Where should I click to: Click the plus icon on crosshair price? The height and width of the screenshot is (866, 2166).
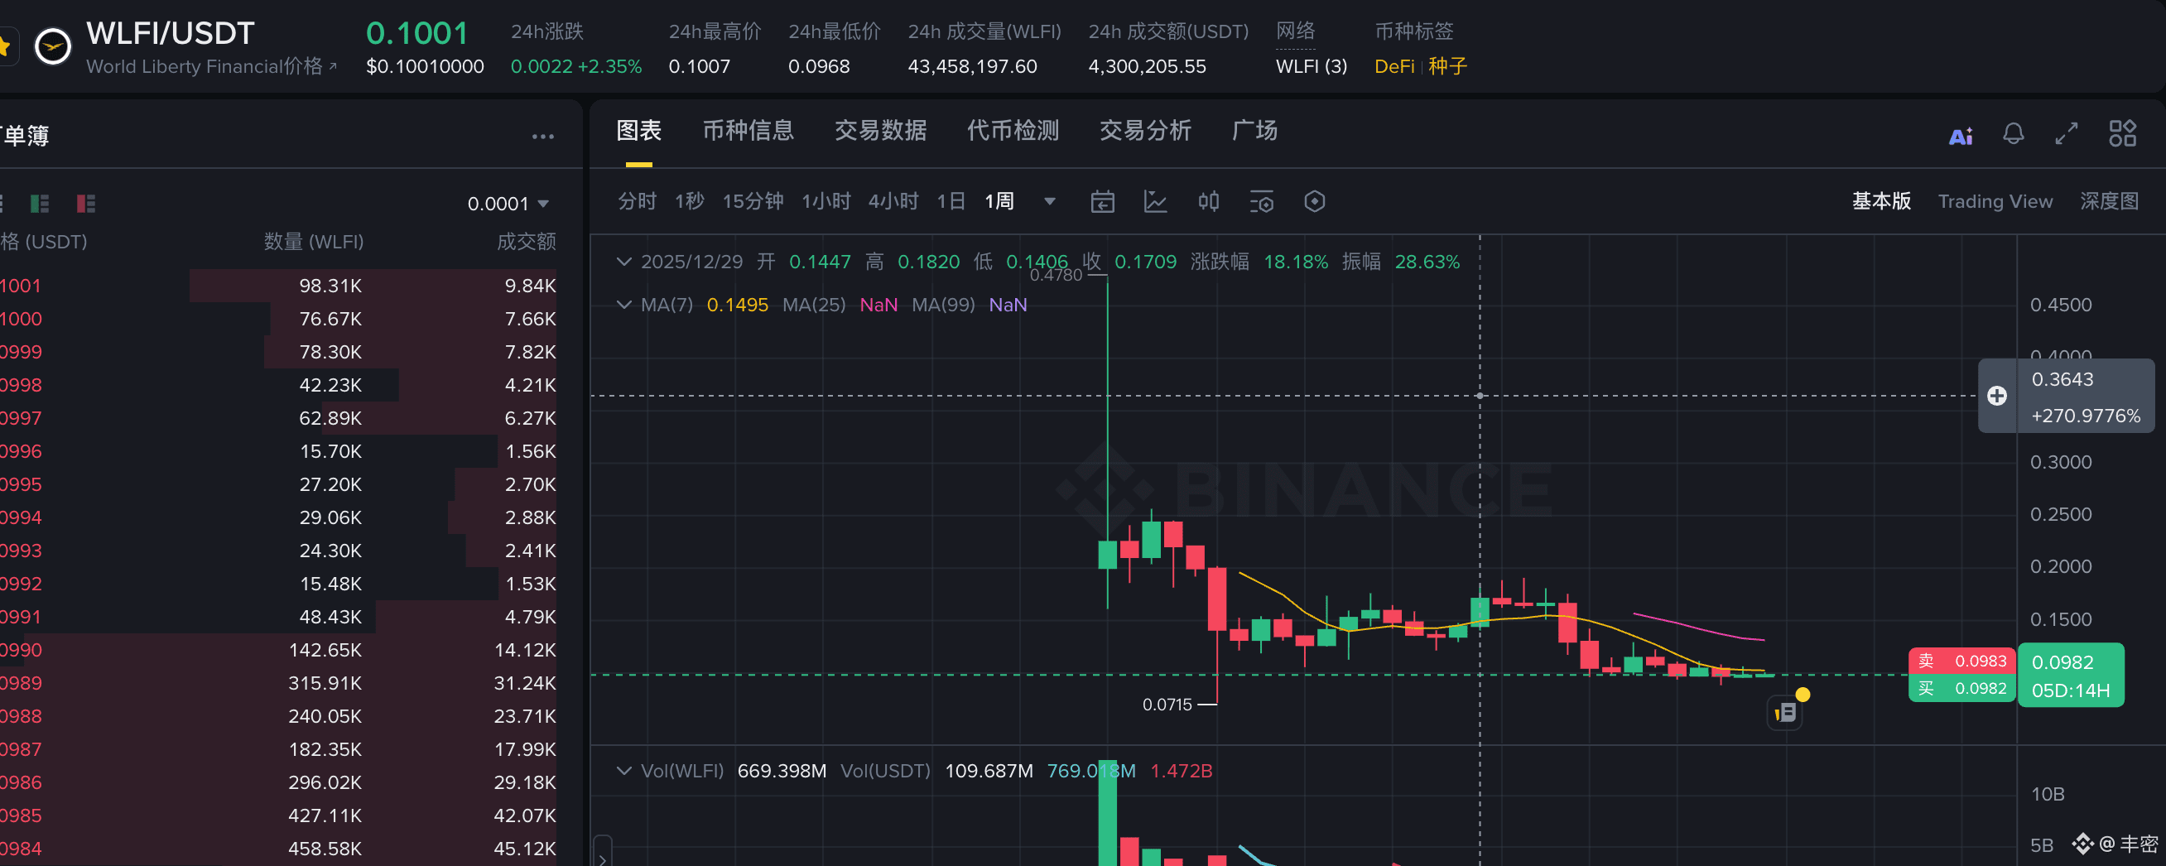1997,395
